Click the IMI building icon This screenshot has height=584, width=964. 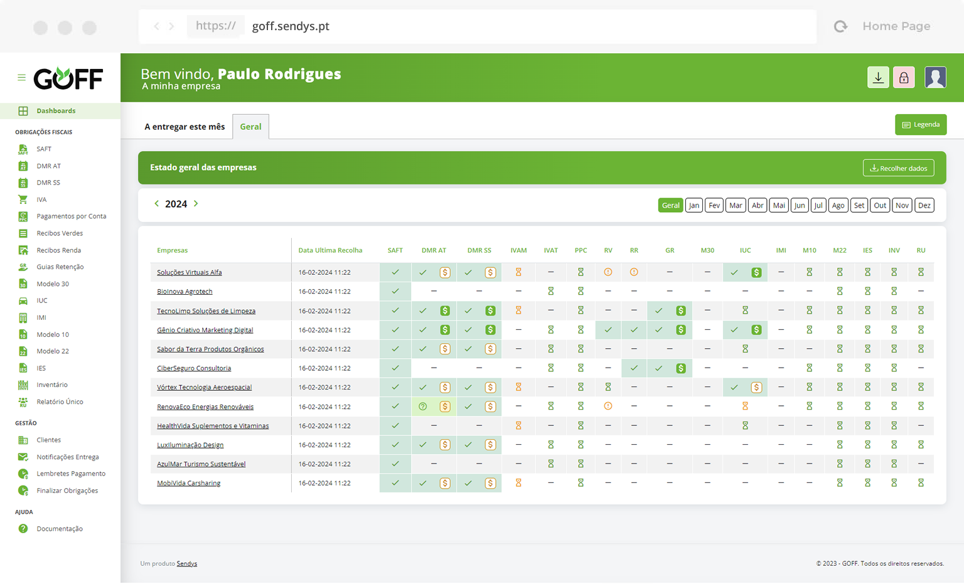23,318
